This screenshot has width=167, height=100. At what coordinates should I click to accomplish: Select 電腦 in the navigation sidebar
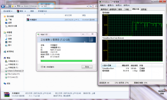pyautogui.click(x=7, y=58)
